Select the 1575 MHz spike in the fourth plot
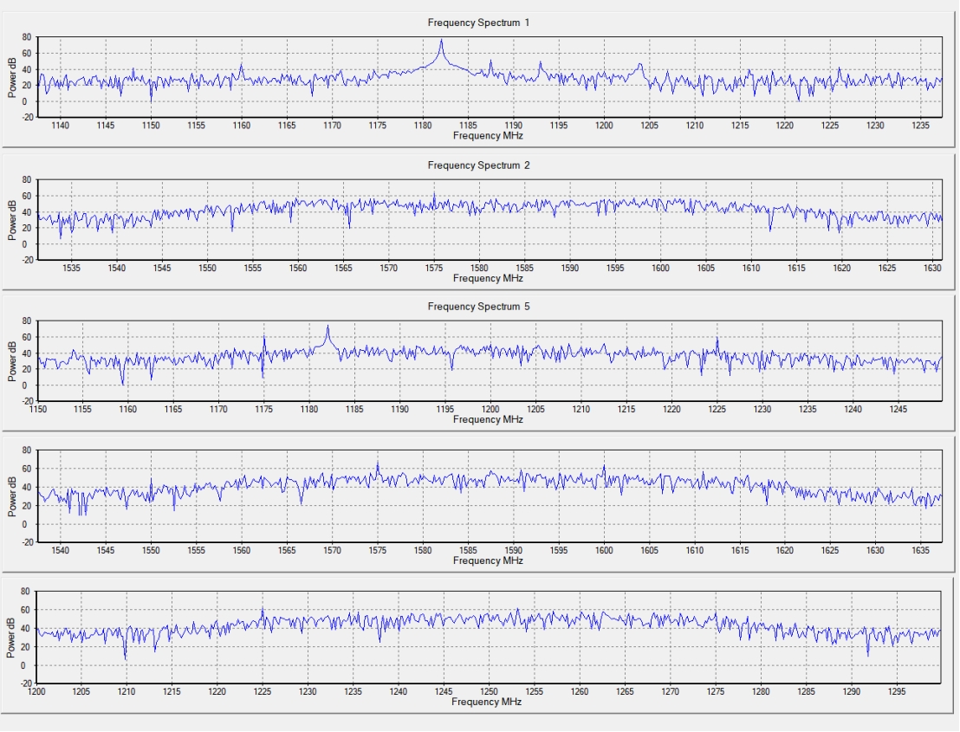This screenshot has height=732, width=960. coord(378,466)
